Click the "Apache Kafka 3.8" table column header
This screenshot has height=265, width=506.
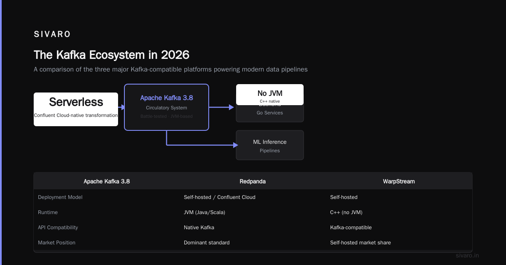coord(107,182)
